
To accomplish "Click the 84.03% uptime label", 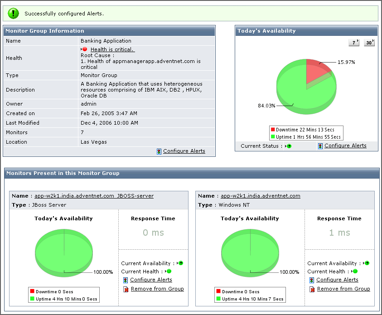I will [x=266, y=106].
